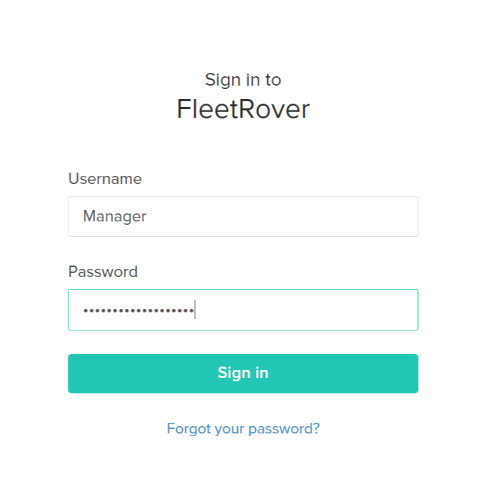487x487 pixels.
Task: Click empty space right of Manager text
Action: [281, 216]
